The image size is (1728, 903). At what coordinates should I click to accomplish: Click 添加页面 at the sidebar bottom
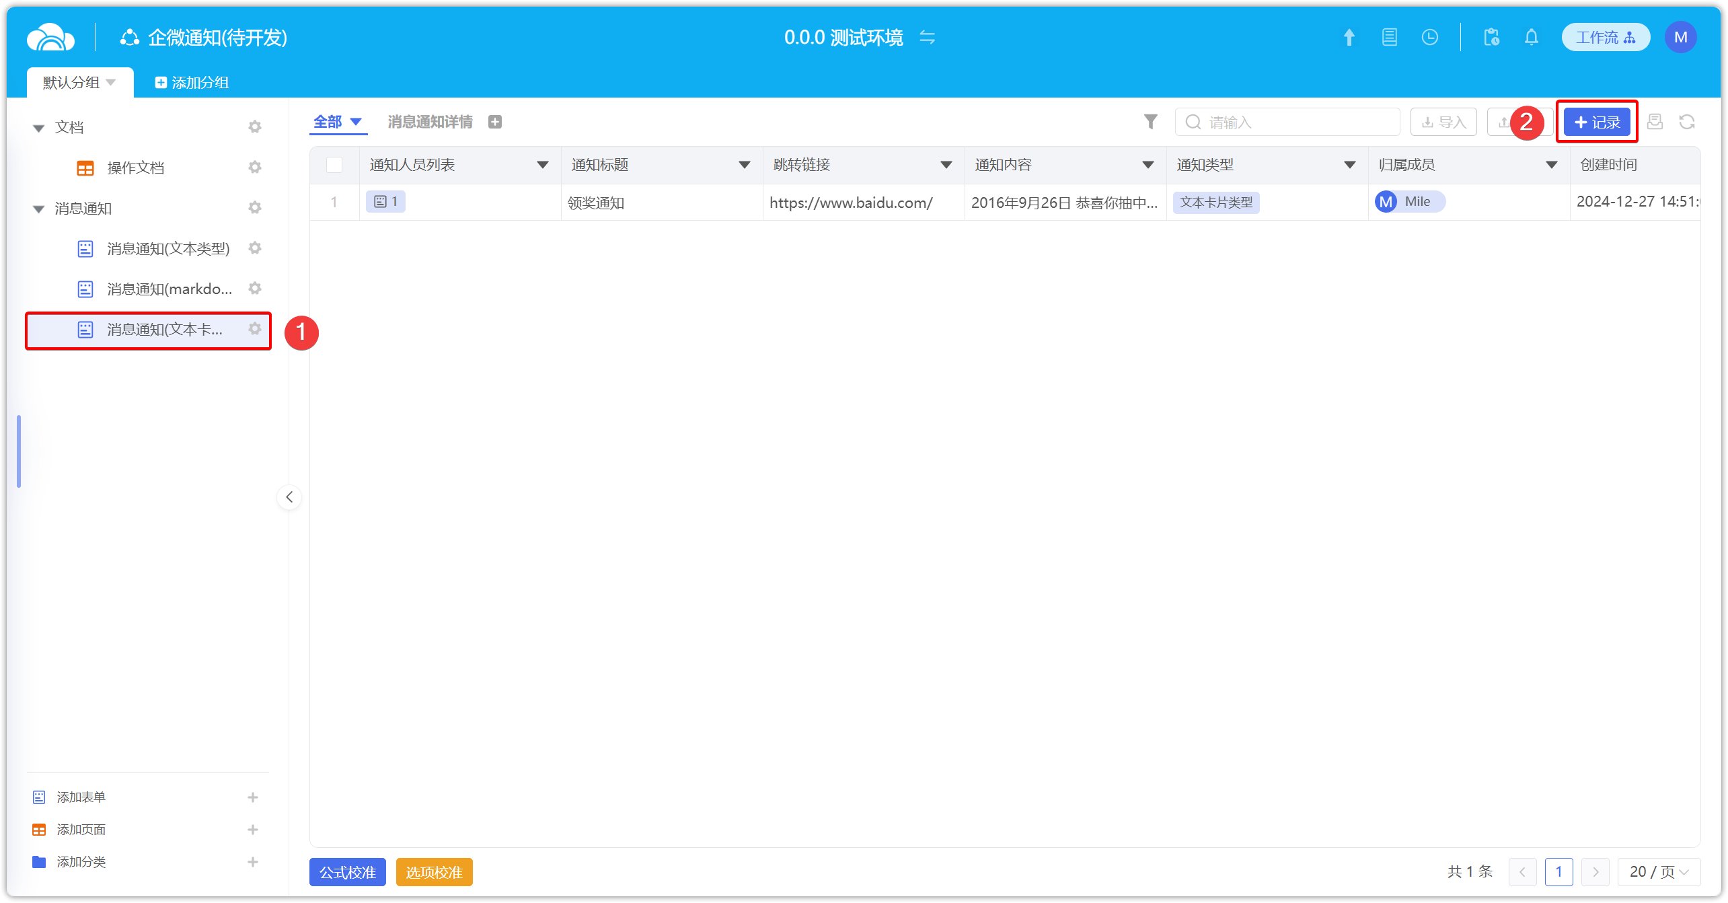(81, 830)
